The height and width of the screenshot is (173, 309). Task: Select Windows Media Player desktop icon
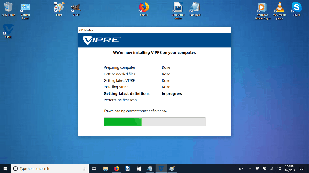pyautogui.click(x=263, y=11)
